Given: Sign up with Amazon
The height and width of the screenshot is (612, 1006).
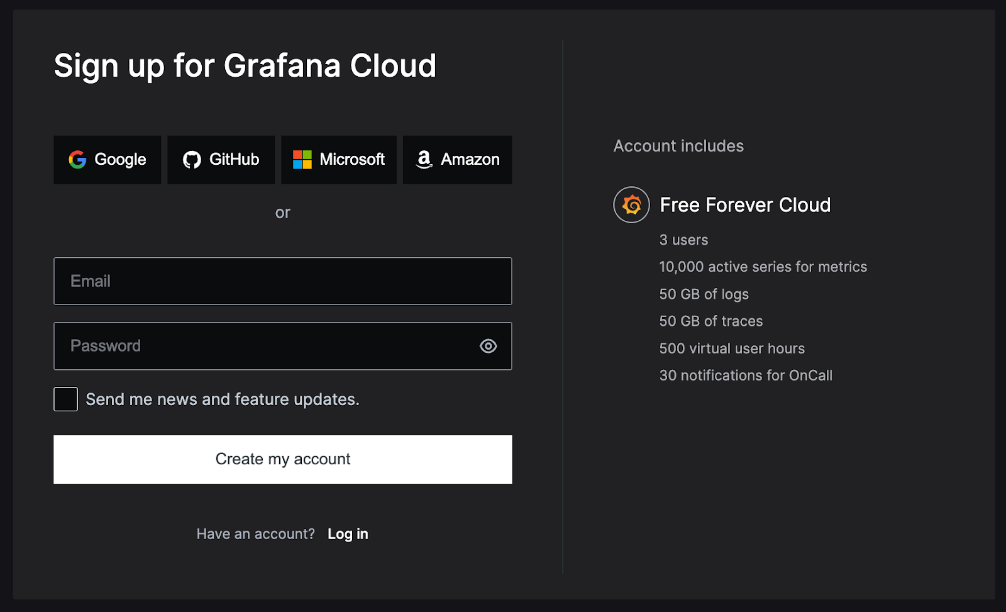Looking at the screenshot, I should point(457,160).
